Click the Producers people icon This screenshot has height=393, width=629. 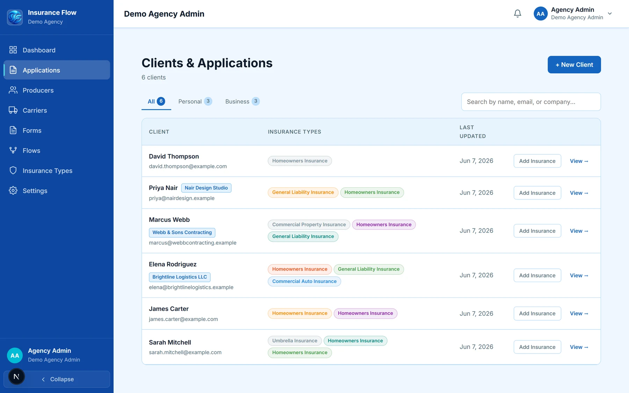13,90
